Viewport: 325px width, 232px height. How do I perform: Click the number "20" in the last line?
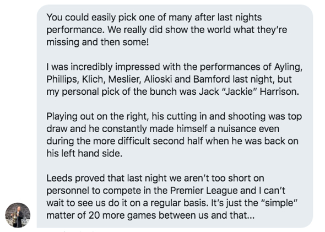pyautogui.click(x=94, y=215)
